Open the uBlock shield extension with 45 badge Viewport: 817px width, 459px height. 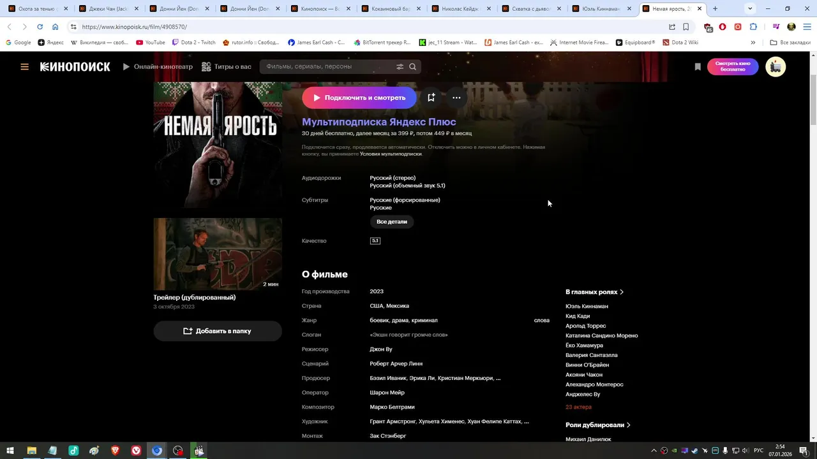coord(708,27)
